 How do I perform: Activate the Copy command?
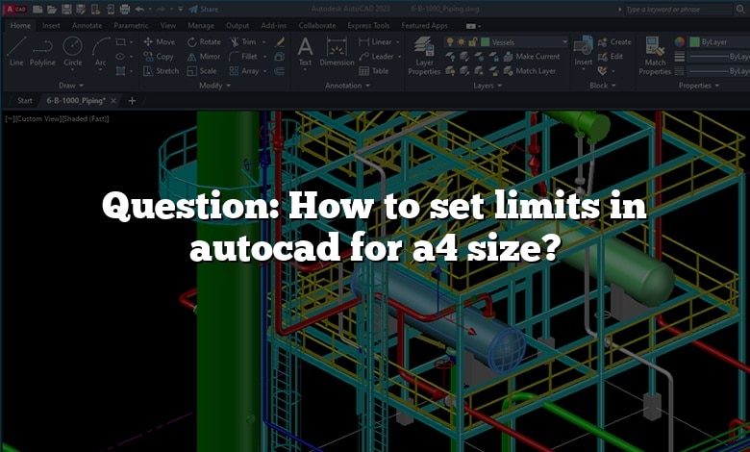click(x=159, y=57)
